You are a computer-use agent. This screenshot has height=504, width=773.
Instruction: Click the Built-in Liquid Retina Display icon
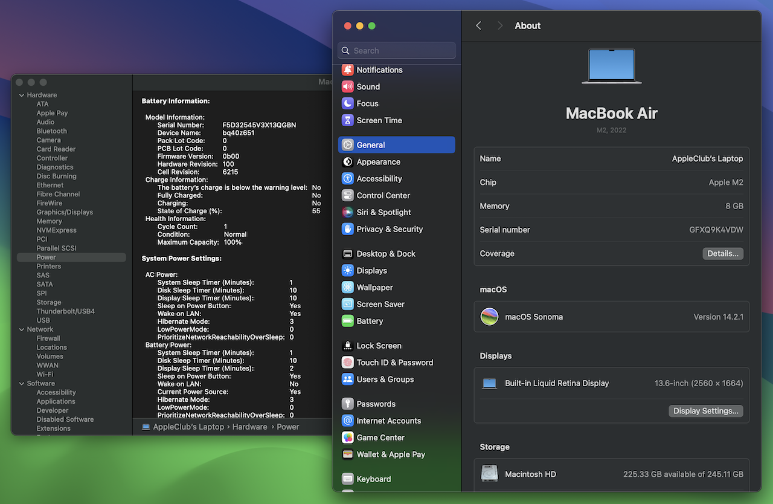[489, 383]
